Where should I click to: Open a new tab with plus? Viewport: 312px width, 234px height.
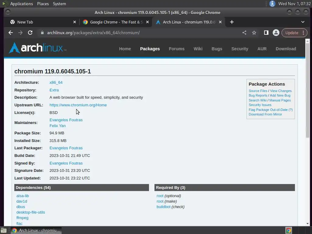coord(232,22)
